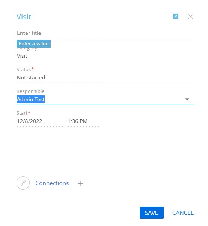Open the start date field 12/8/2022

coord(40,121)
